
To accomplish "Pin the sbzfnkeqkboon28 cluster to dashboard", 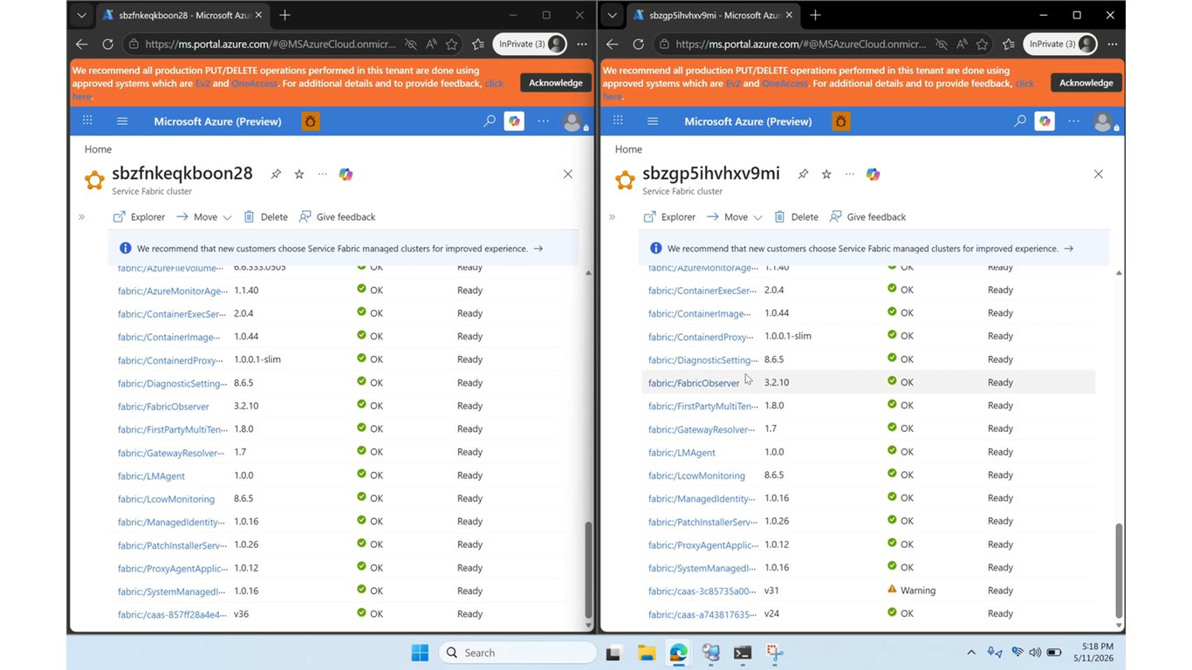I will point(276,174).
